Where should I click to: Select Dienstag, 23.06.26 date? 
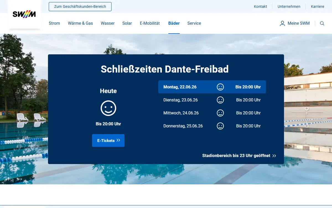180,100
